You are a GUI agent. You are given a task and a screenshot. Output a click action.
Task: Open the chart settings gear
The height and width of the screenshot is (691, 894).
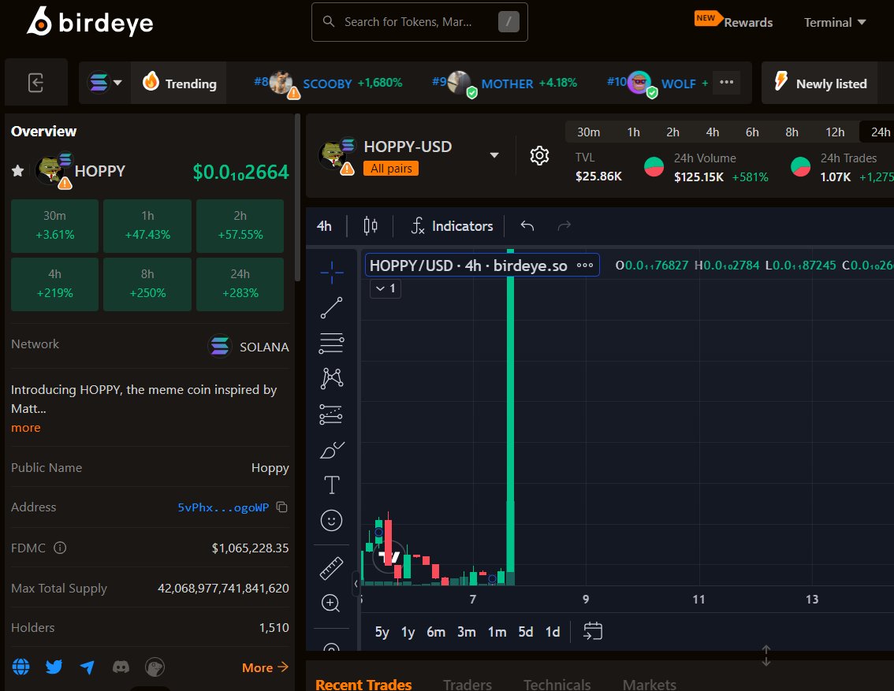pos(539,155)
